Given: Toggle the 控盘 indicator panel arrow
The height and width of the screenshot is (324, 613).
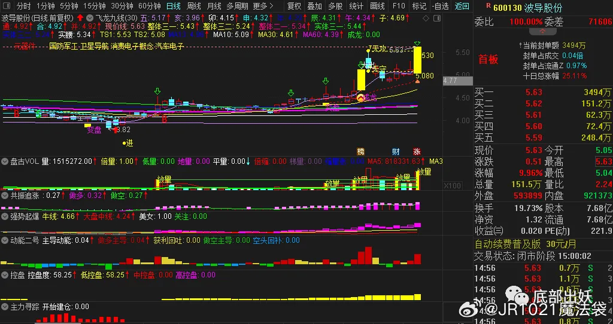Looking at the screenshot, I should pos(5,275).
